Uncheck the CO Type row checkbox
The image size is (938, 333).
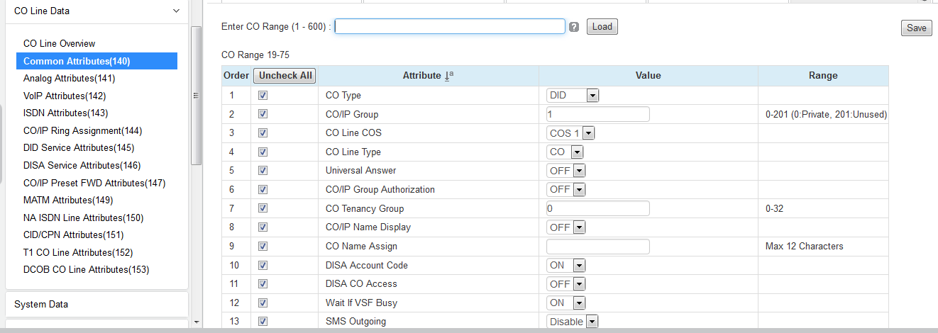click(x=263, y=95)
